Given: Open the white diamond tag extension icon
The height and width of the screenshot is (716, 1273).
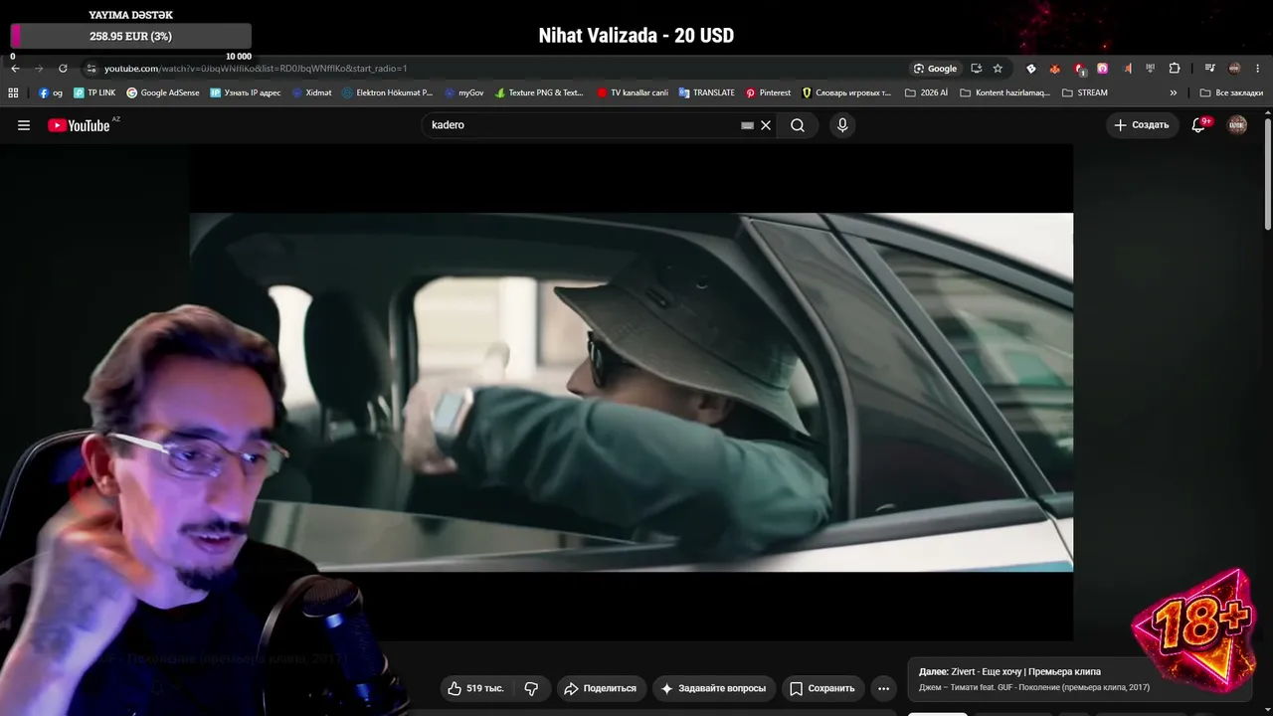Looking at the screenshot, I should click(1031, 69).
